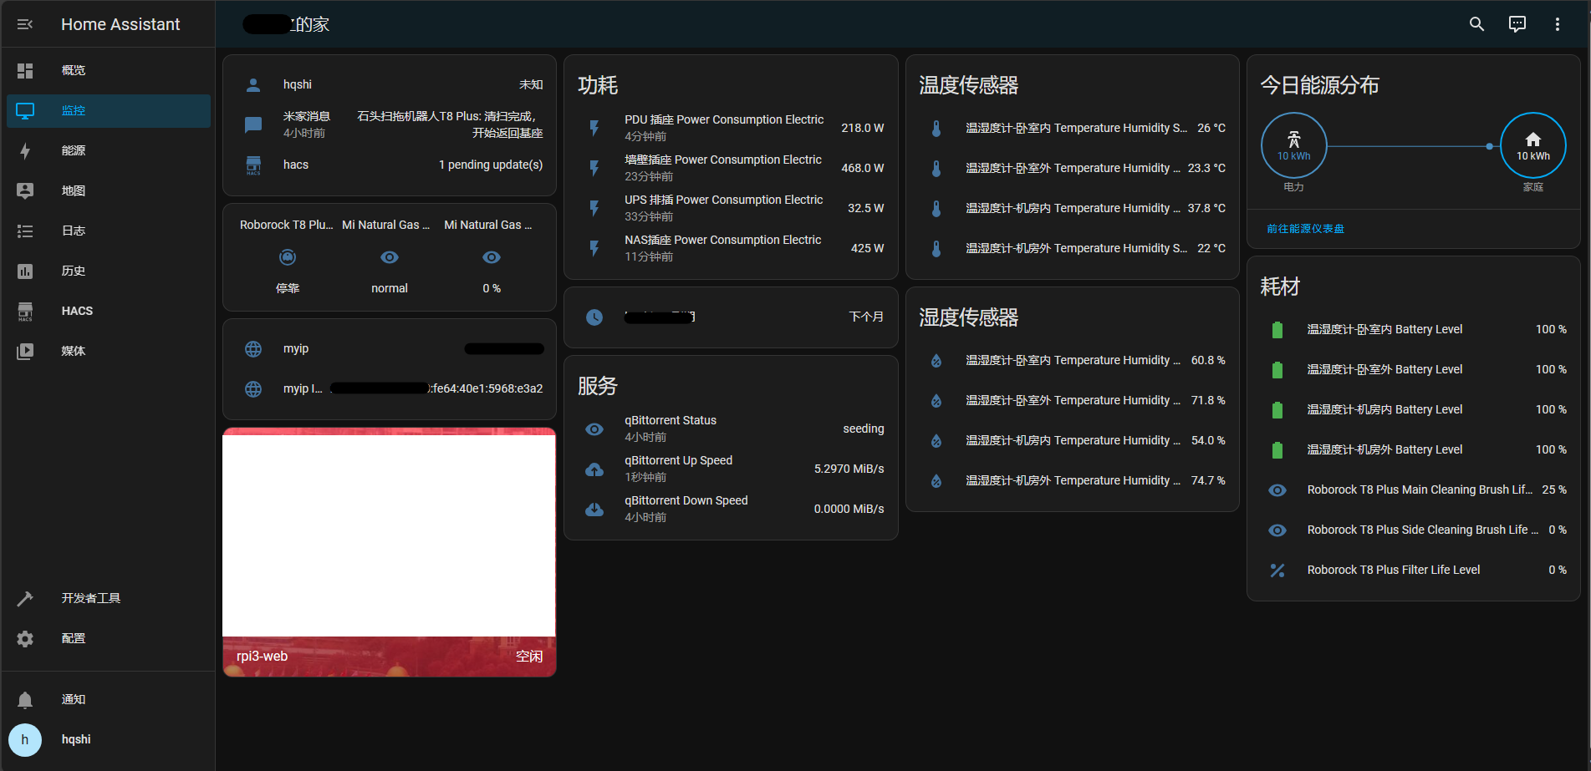Click the 服务 card title
Viewport: 1591px width, 771px height.
(598, 386)
